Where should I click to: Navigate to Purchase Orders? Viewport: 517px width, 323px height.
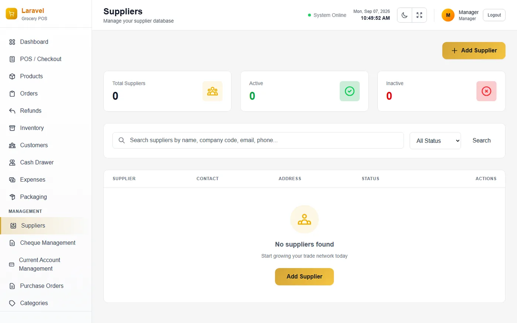point(46,286)
